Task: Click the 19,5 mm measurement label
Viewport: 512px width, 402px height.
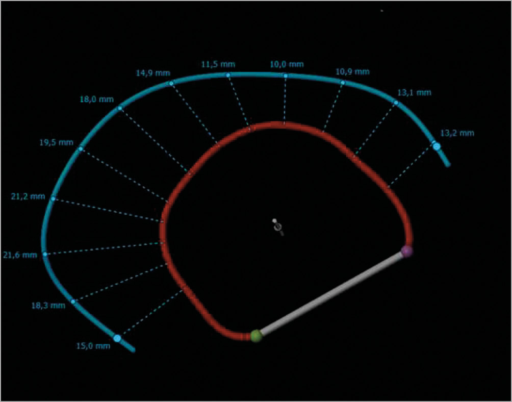Action: click(56, 142)
